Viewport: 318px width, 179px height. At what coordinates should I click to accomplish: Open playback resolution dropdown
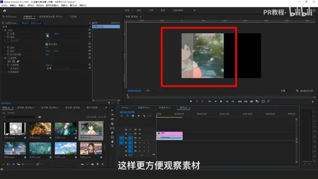coord(287,91)
